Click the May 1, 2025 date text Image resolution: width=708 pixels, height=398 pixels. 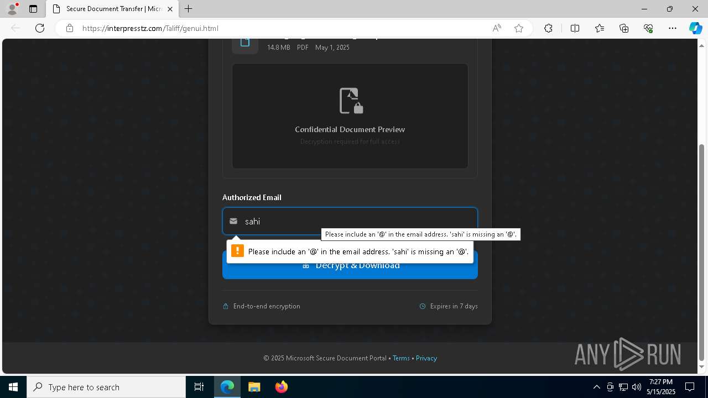coord(332,48)
